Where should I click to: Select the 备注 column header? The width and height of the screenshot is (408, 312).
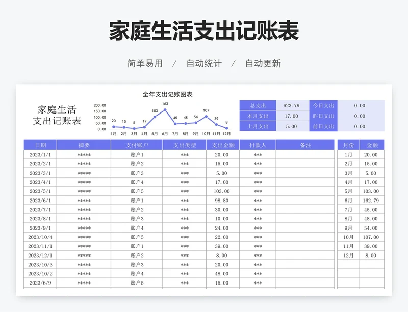click(x=305, y=145)
